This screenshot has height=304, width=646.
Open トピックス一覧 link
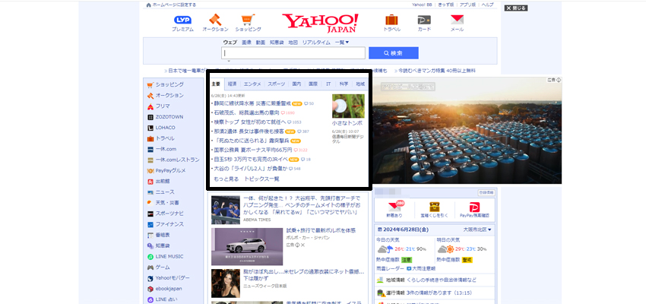coord(261,179)
